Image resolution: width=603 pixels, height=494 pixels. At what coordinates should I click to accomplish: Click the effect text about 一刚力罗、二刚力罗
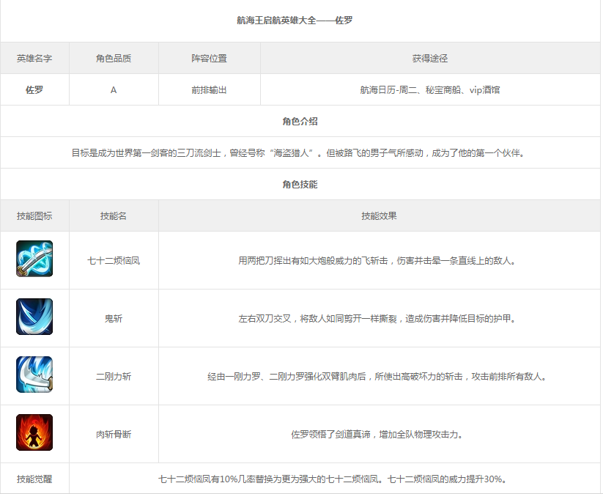(377, 377)
